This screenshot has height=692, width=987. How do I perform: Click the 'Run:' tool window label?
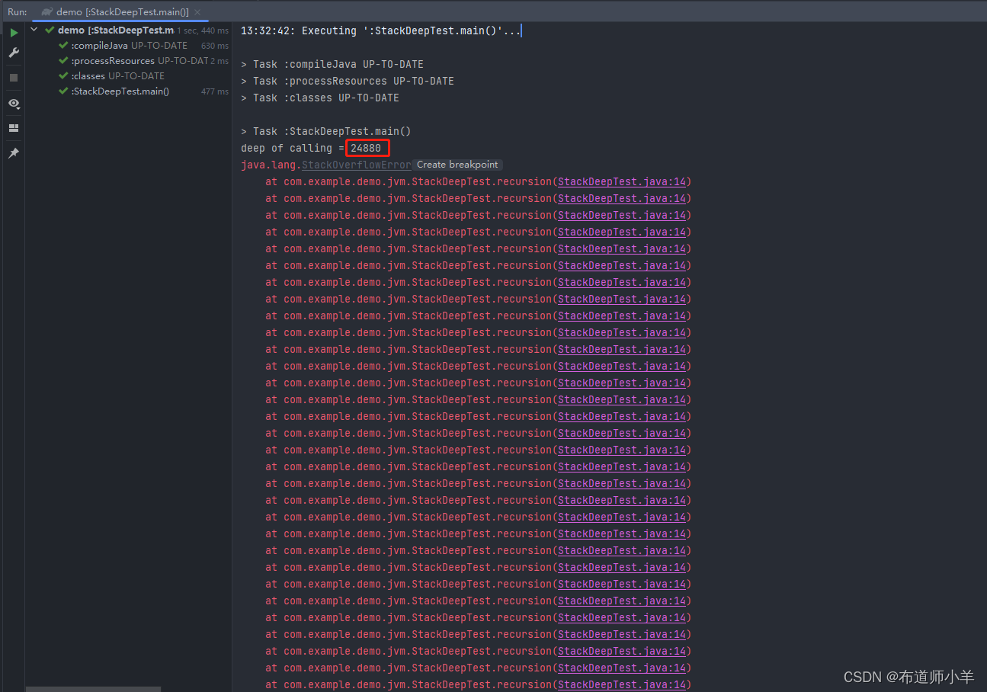tap(17, 12)
